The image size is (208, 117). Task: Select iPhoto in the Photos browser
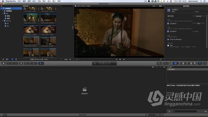(x=187, y=69)
